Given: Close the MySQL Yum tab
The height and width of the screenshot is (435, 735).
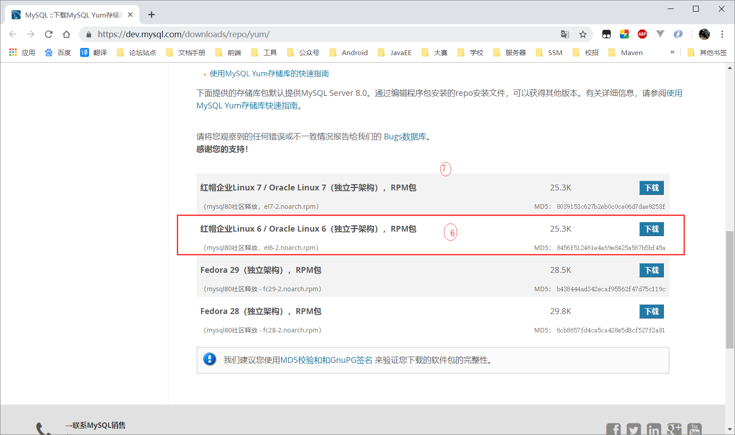Looking at the screenshot, I should click(130, 15).
